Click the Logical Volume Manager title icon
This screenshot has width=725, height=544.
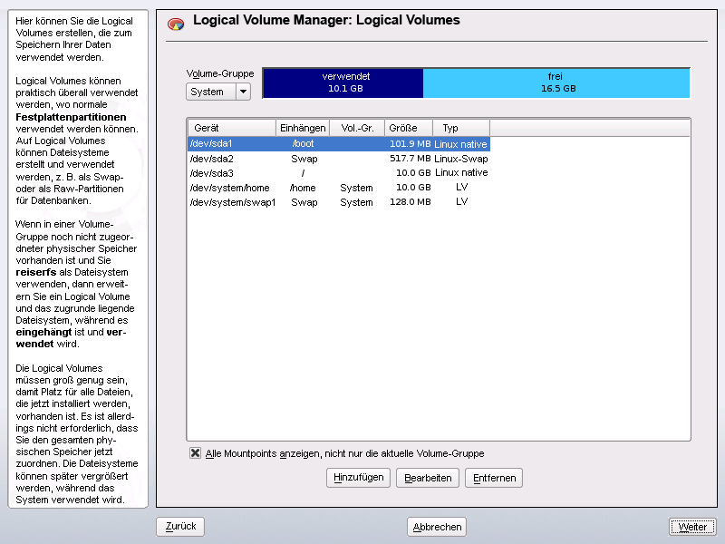coord(177,24)
